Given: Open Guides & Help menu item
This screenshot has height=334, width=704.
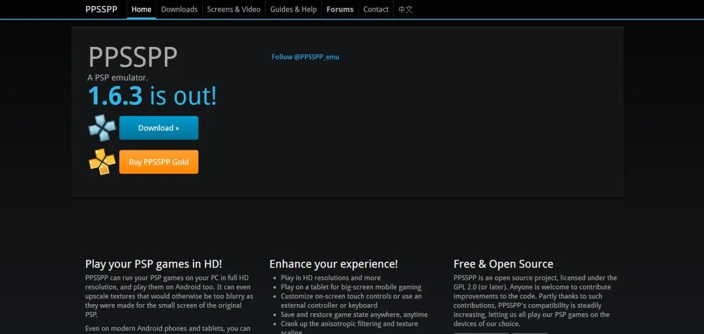Looking at the screenshot, I should pyautogui.click(x=293, y=9).
